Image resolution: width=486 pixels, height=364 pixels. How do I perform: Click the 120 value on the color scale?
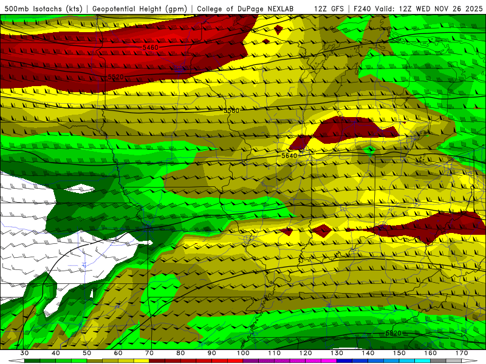pyautogui.click(x=306, y=353)
